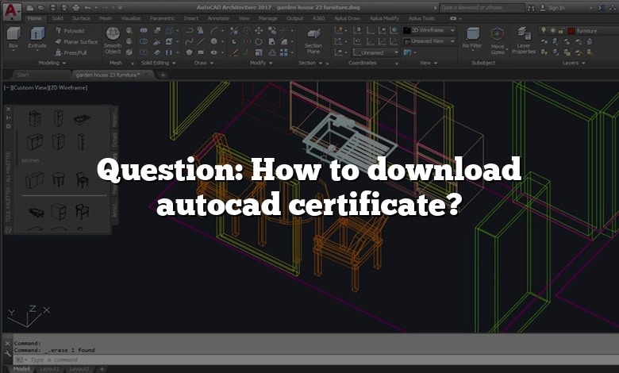This screenshot has width=619, height=373.
Task: Insert the armchair from the tool palette
Action: 82,212
